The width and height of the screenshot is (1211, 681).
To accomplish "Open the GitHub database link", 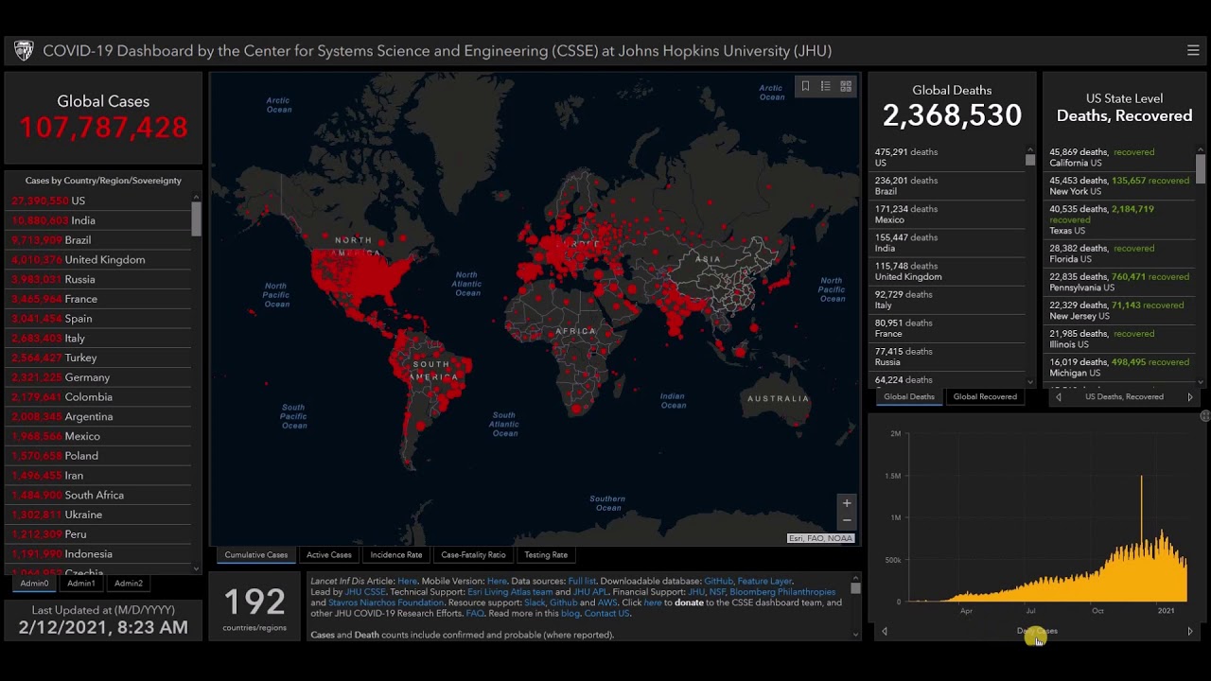I will click(x=718, y=582).
